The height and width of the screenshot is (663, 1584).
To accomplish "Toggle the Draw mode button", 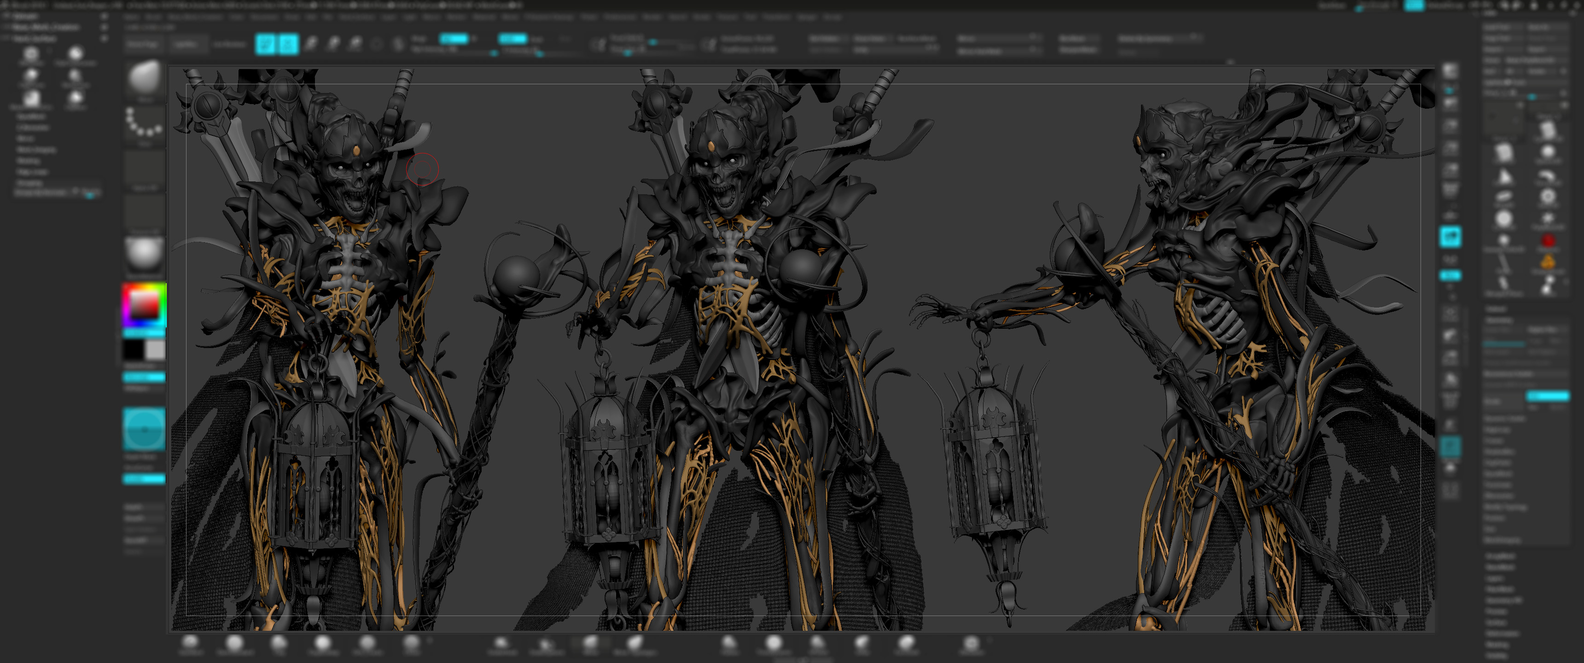I will coord(288,44).
